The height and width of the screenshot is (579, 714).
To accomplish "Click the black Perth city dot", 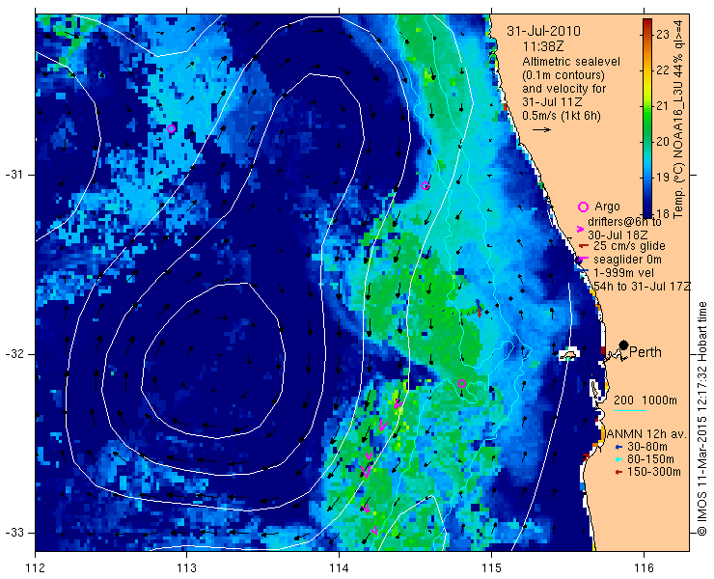I will coord(624,345).
